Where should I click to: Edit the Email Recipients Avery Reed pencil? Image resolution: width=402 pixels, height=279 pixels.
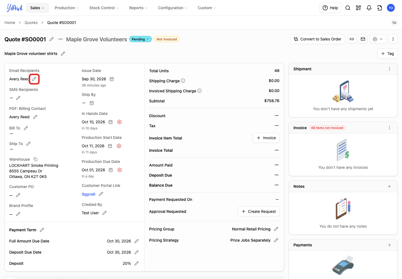(x=34, y=79)
